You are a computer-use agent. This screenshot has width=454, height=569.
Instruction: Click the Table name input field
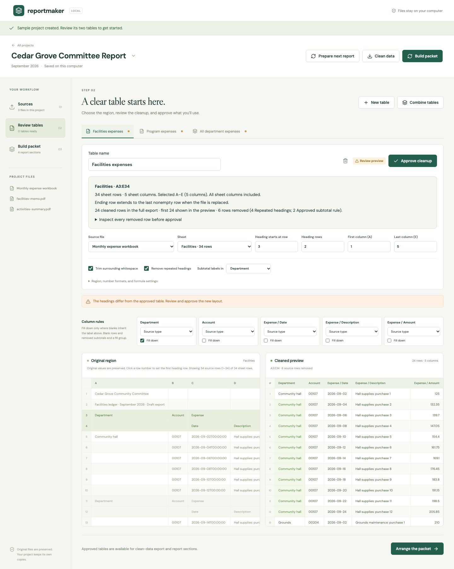click(154, 164)
